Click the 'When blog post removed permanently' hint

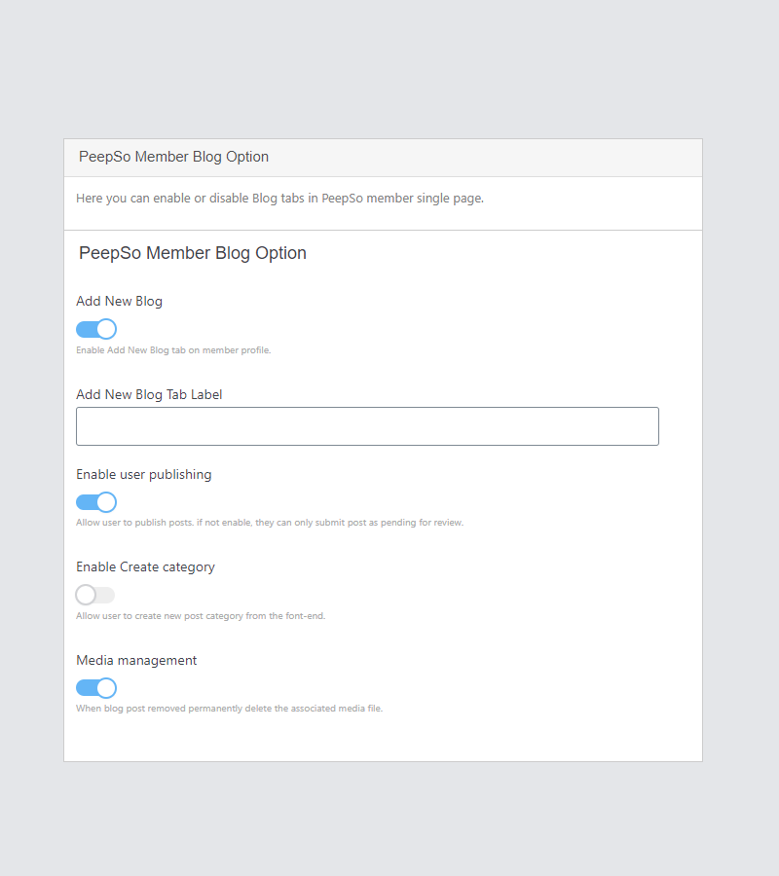click(x=229, y=709)
